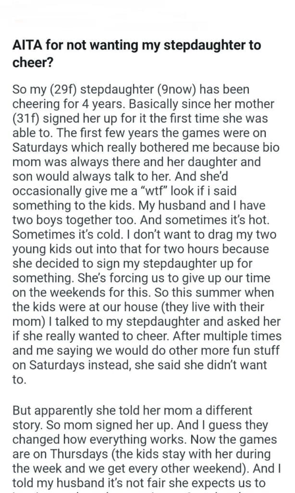
Task: Click the post title about stepdaughter cheering
Action: coord(136,53)
